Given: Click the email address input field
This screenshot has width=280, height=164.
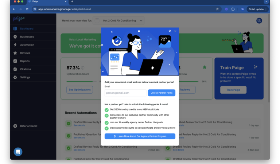Looking at the screenshot, I should [x=125, y=93].
